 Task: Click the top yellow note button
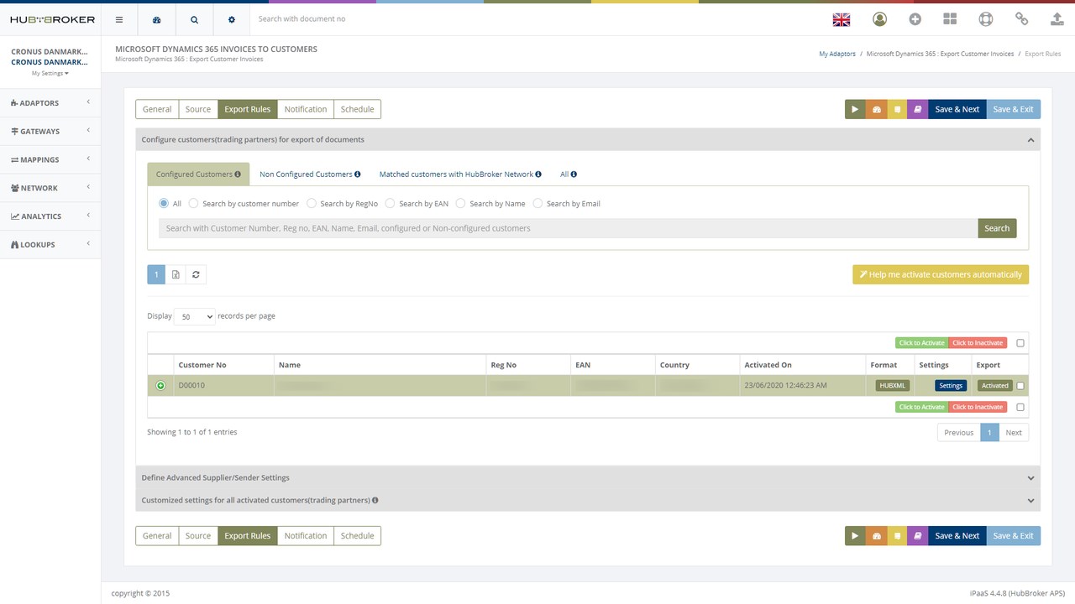pyautogui.click(x=897, y=109)
